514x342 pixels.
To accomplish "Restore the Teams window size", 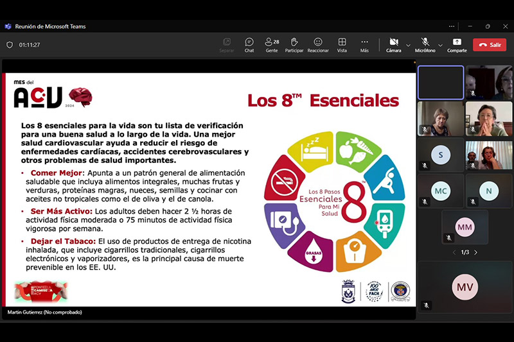I will coord(488,26).
